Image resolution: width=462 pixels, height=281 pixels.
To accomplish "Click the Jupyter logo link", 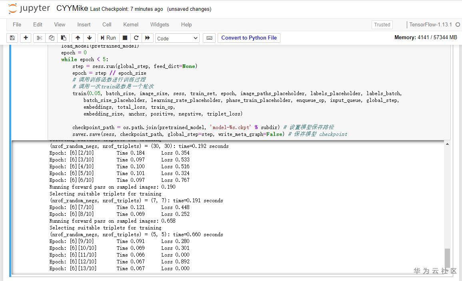I will (x=29, y=8).
